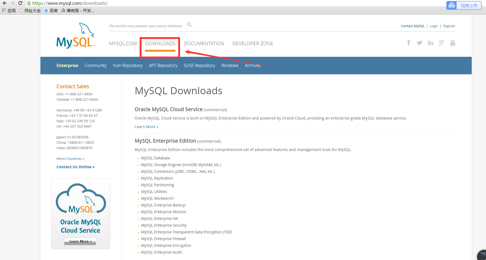Viewport: 486px width, 260px height.
Task: Click MySQL Enterprise Encryption list item
Action: (x=166, y=245)
